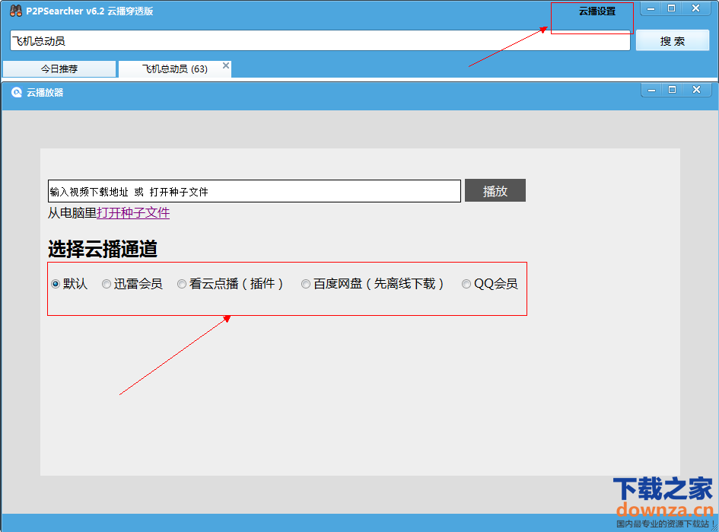The image size is (719, 532).
Task: Close the 飞机总动员 (63) tab
Action: [226, 65]
